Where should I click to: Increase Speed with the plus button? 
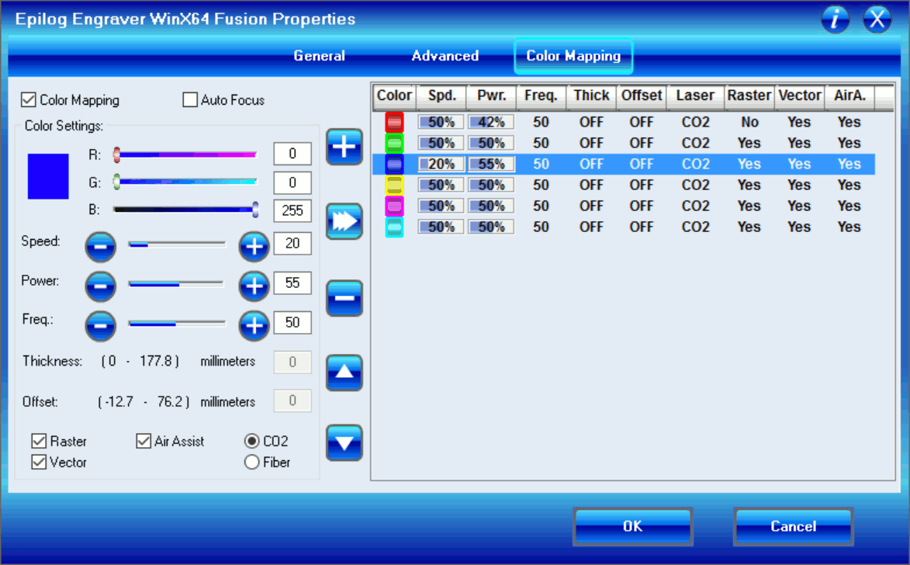(254, 247)
